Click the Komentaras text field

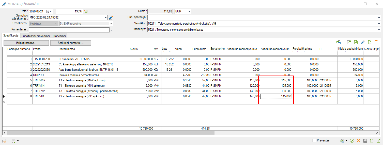pos(69,30)
